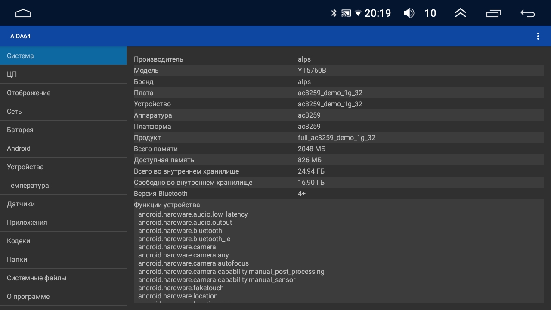Viewport: 551px width, 310px height.
Task: Tap the Функции устройства heading
Action: [168, 205]
